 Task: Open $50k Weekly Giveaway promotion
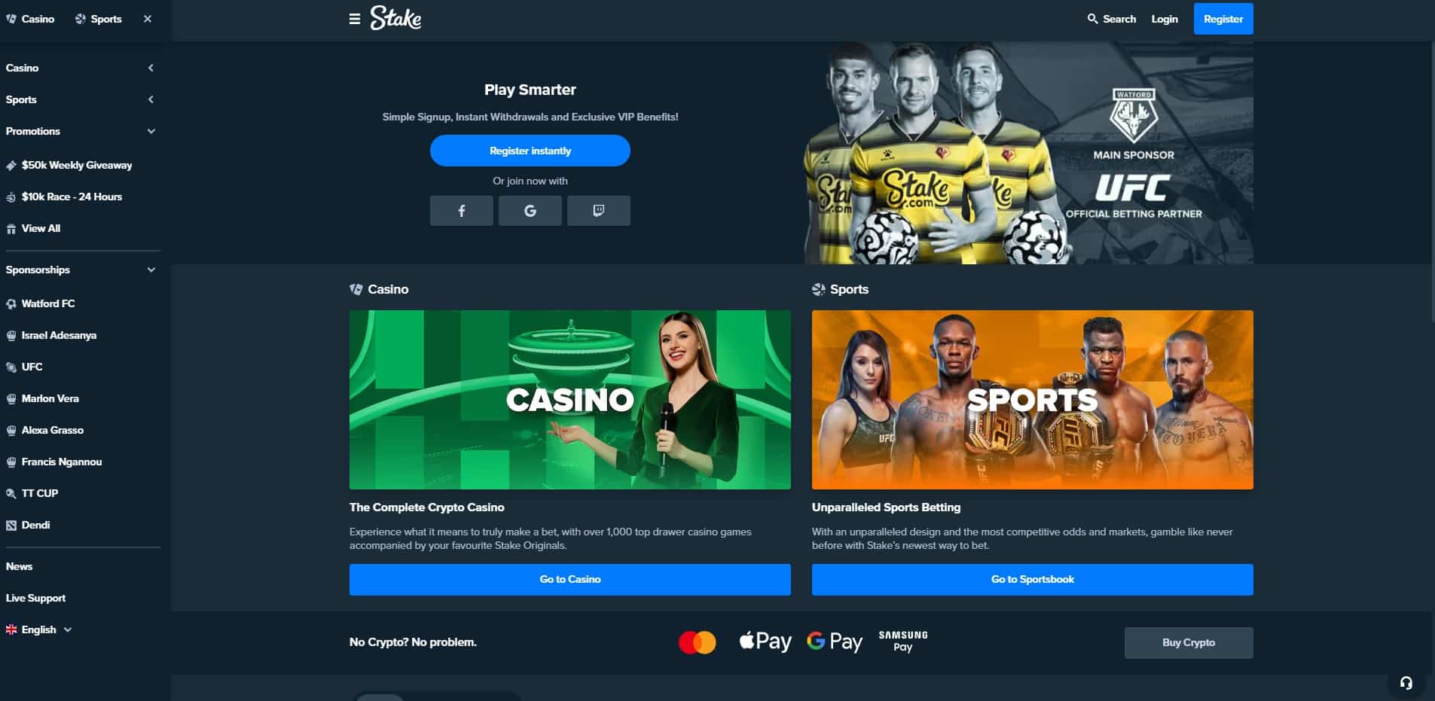click(x=76, y=165)
